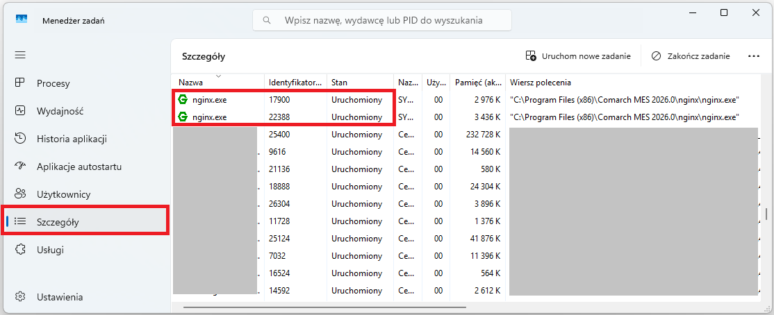Click command line path of PID 17900
This screenshot has height=315, width=774.
click(625, 100)
